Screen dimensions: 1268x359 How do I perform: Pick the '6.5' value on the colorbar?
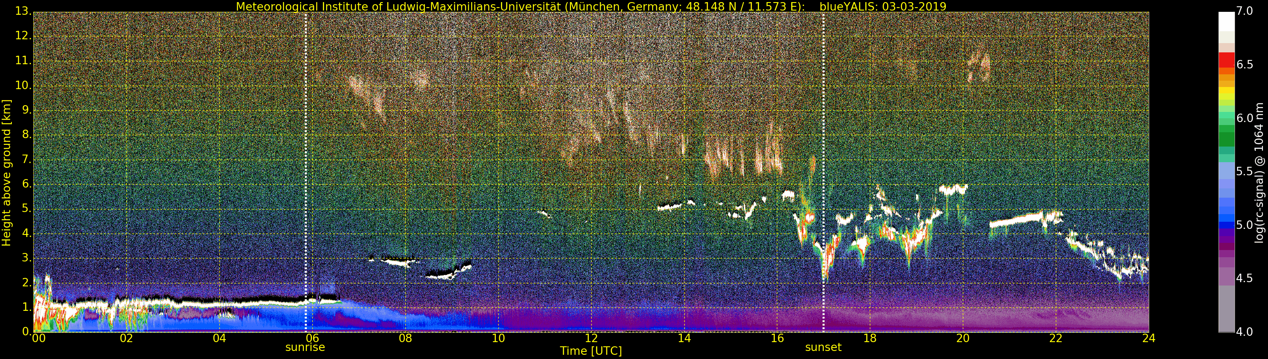pos(1245,65)
